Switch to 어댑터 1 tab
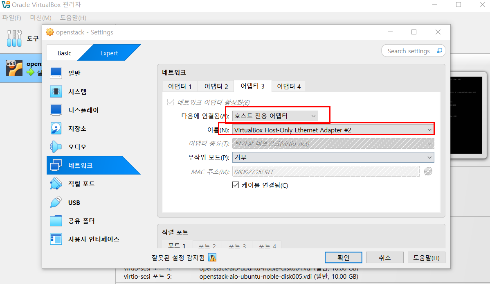 pyautogui.click(x=180, y=86)
